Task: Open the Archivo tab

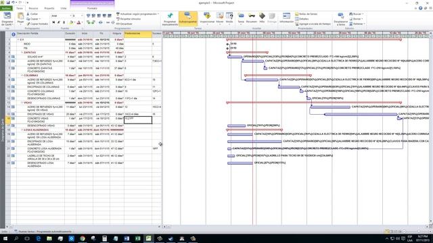Action: click(6, 8)
